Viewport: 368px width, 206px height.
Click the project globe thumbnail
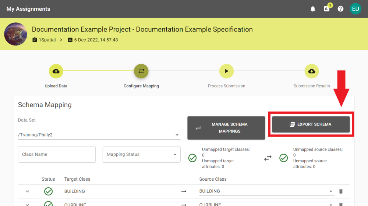pyautogui.click(x=15, y=34)
